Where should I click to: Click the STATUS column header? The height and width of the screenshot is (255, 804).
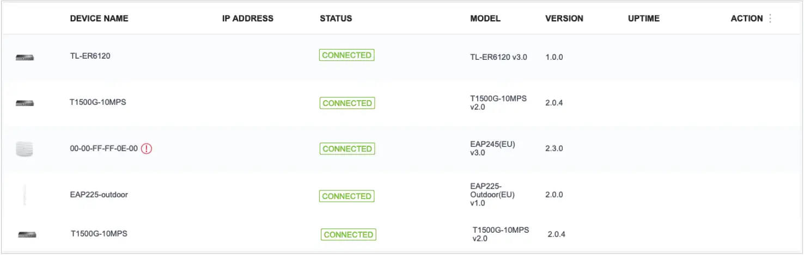pyautogui.click(x=336, y=18)
